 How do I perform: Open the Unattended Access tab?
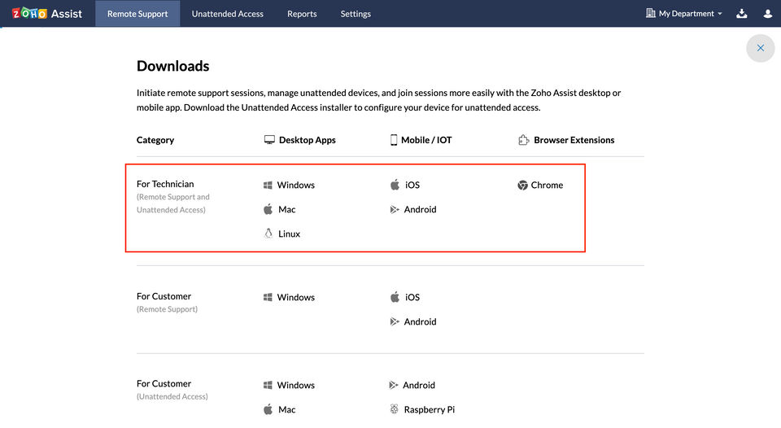point(228,14)
